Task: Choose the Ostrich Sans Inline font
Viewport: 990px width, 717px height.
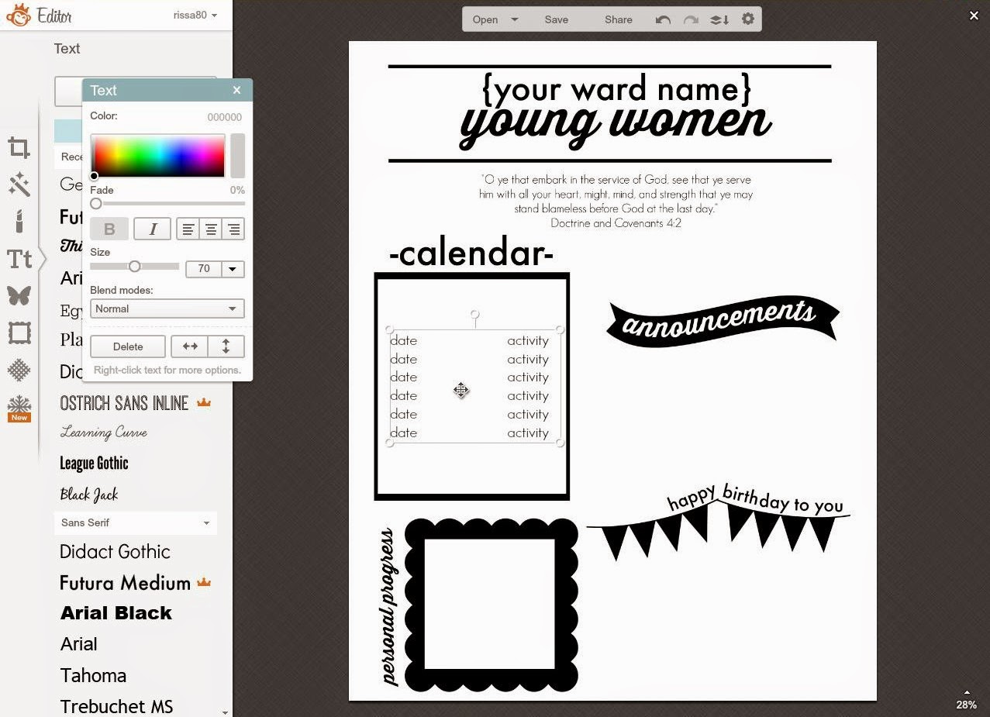Action: pos(124,403)
